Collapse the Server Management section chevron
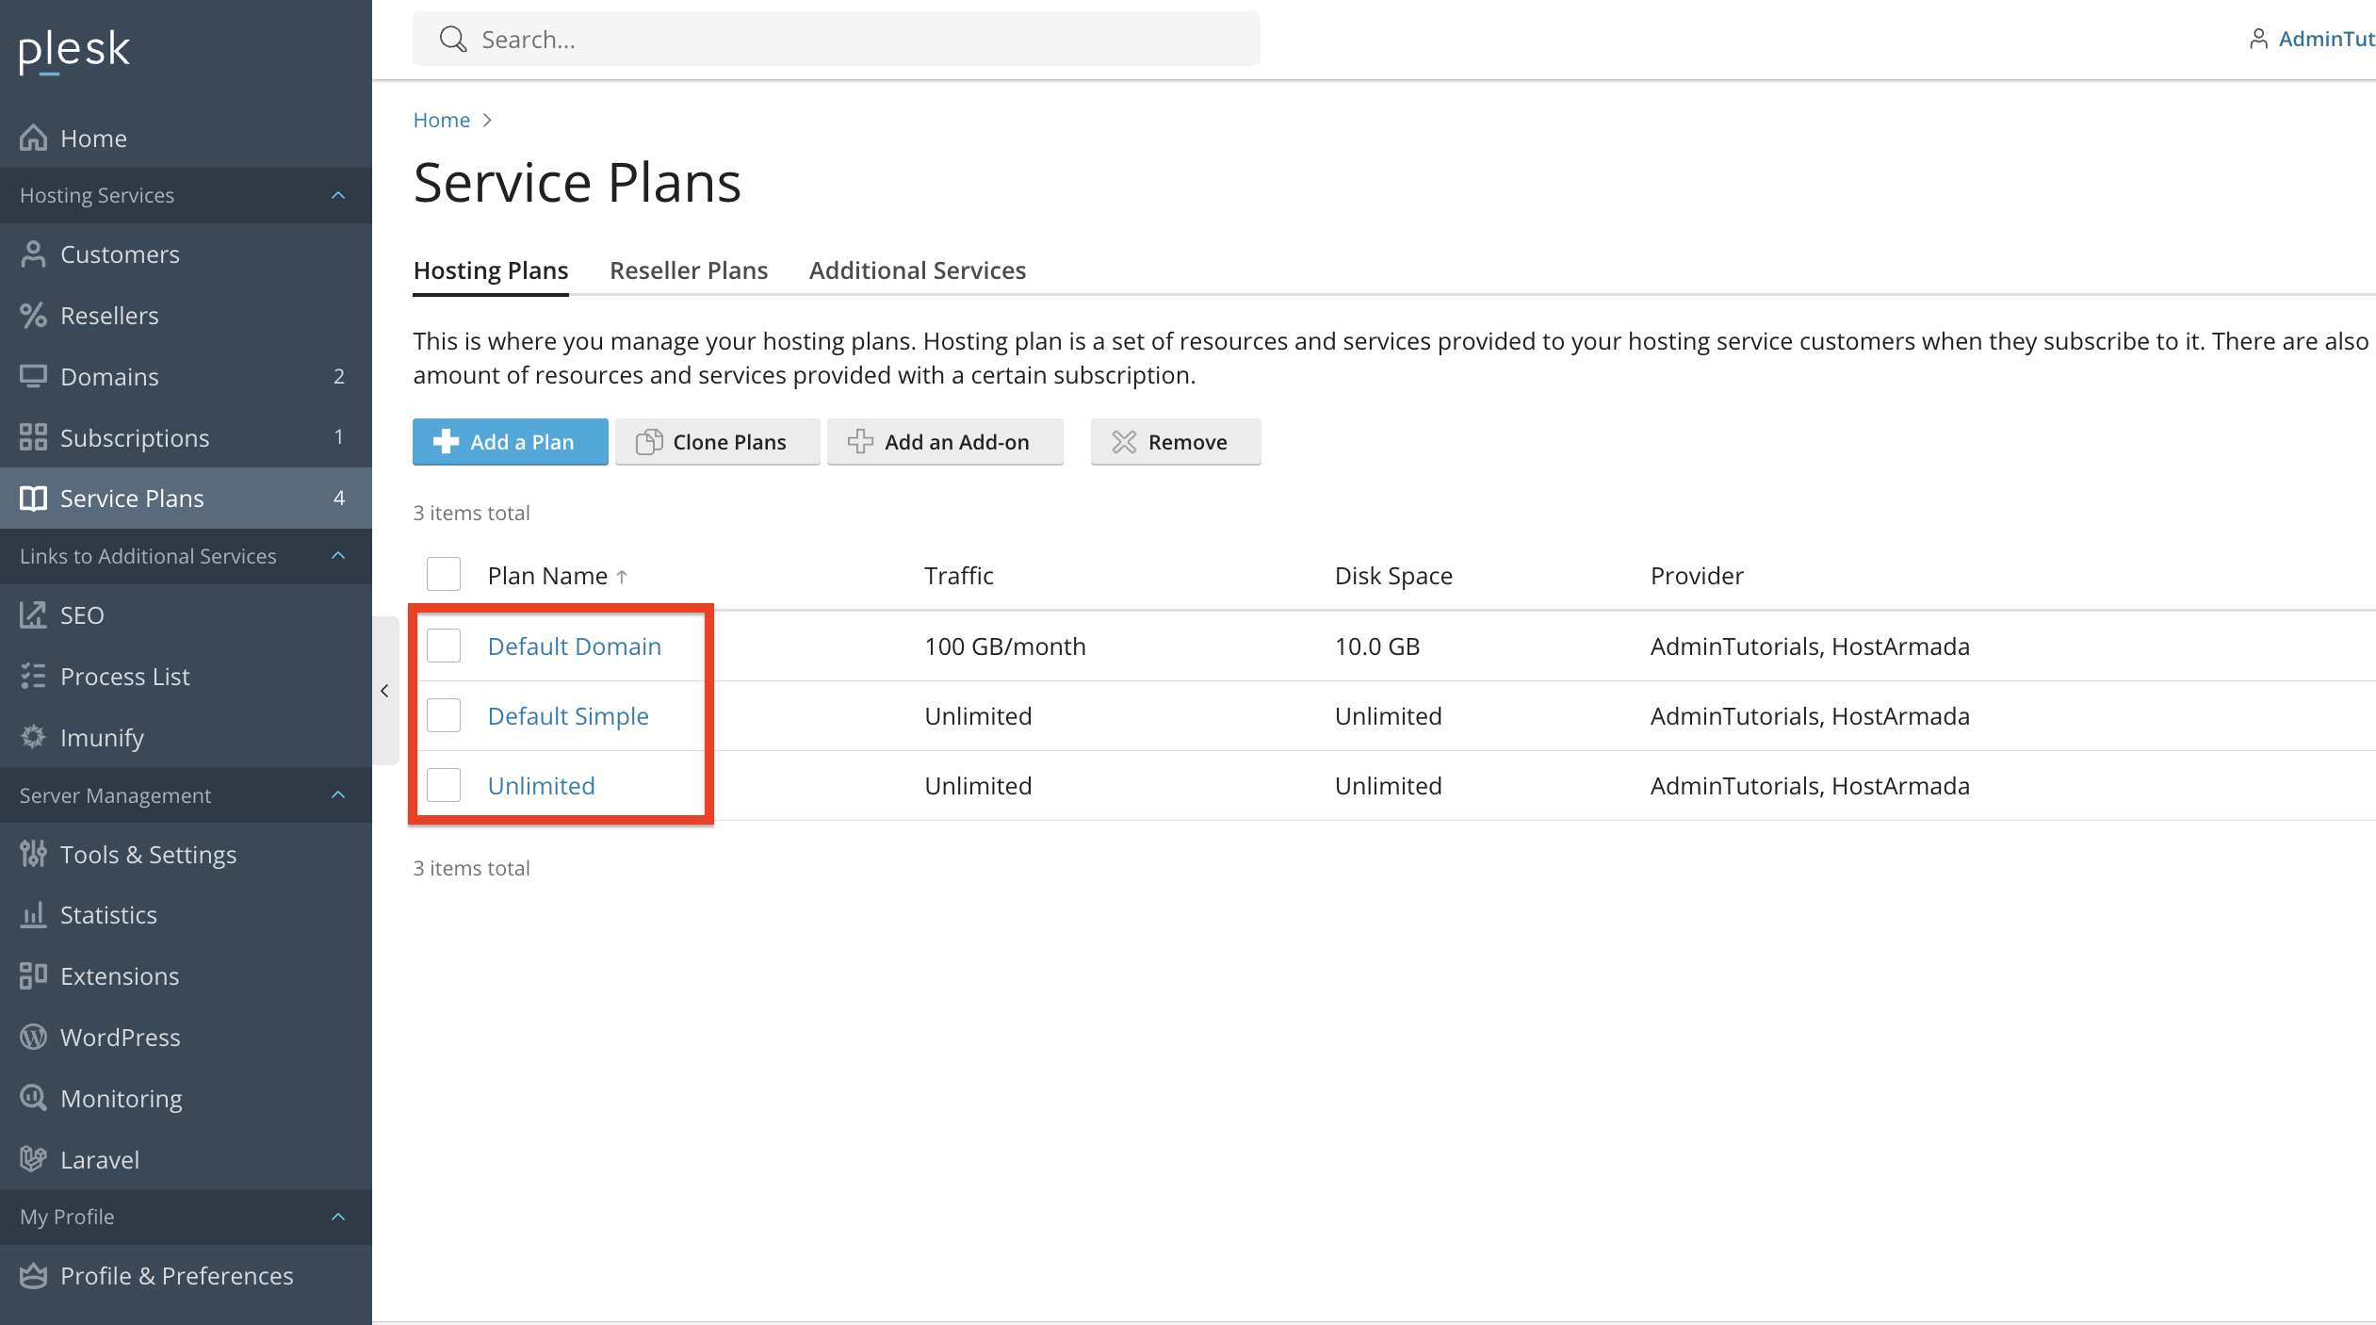The width and height of the screenshot is (2376, 1325). click(x=338, y=795)
